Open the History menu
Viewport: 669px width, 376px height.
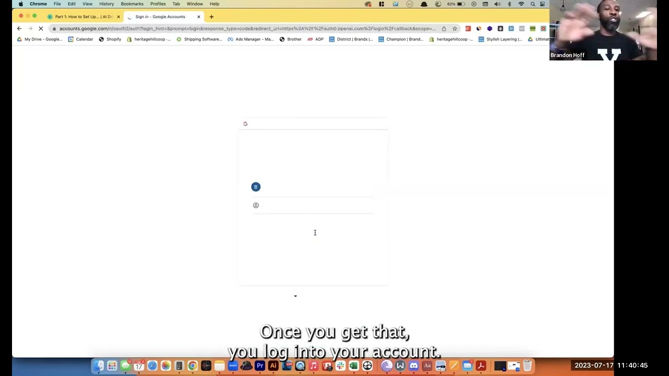(107, 4)
